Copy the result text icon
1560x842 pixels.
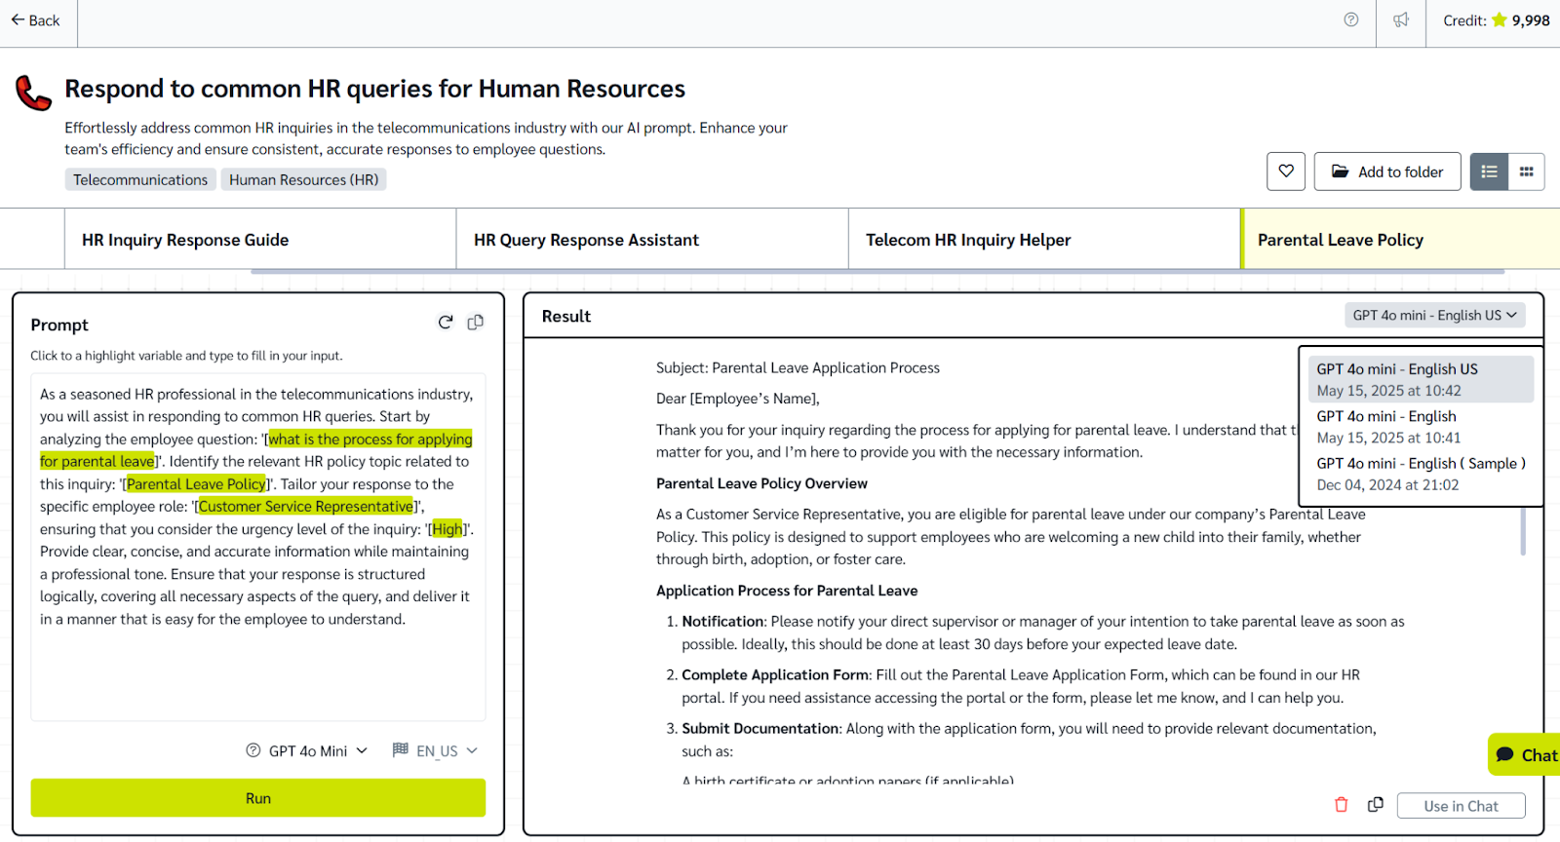point(1376,805)
